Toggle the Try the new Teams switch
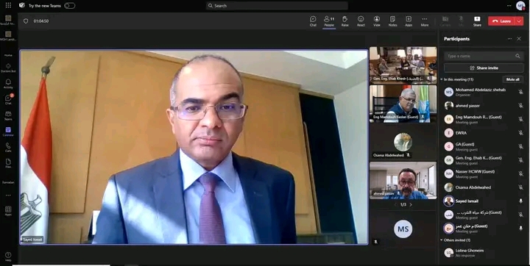 click(x=70, y=6)
